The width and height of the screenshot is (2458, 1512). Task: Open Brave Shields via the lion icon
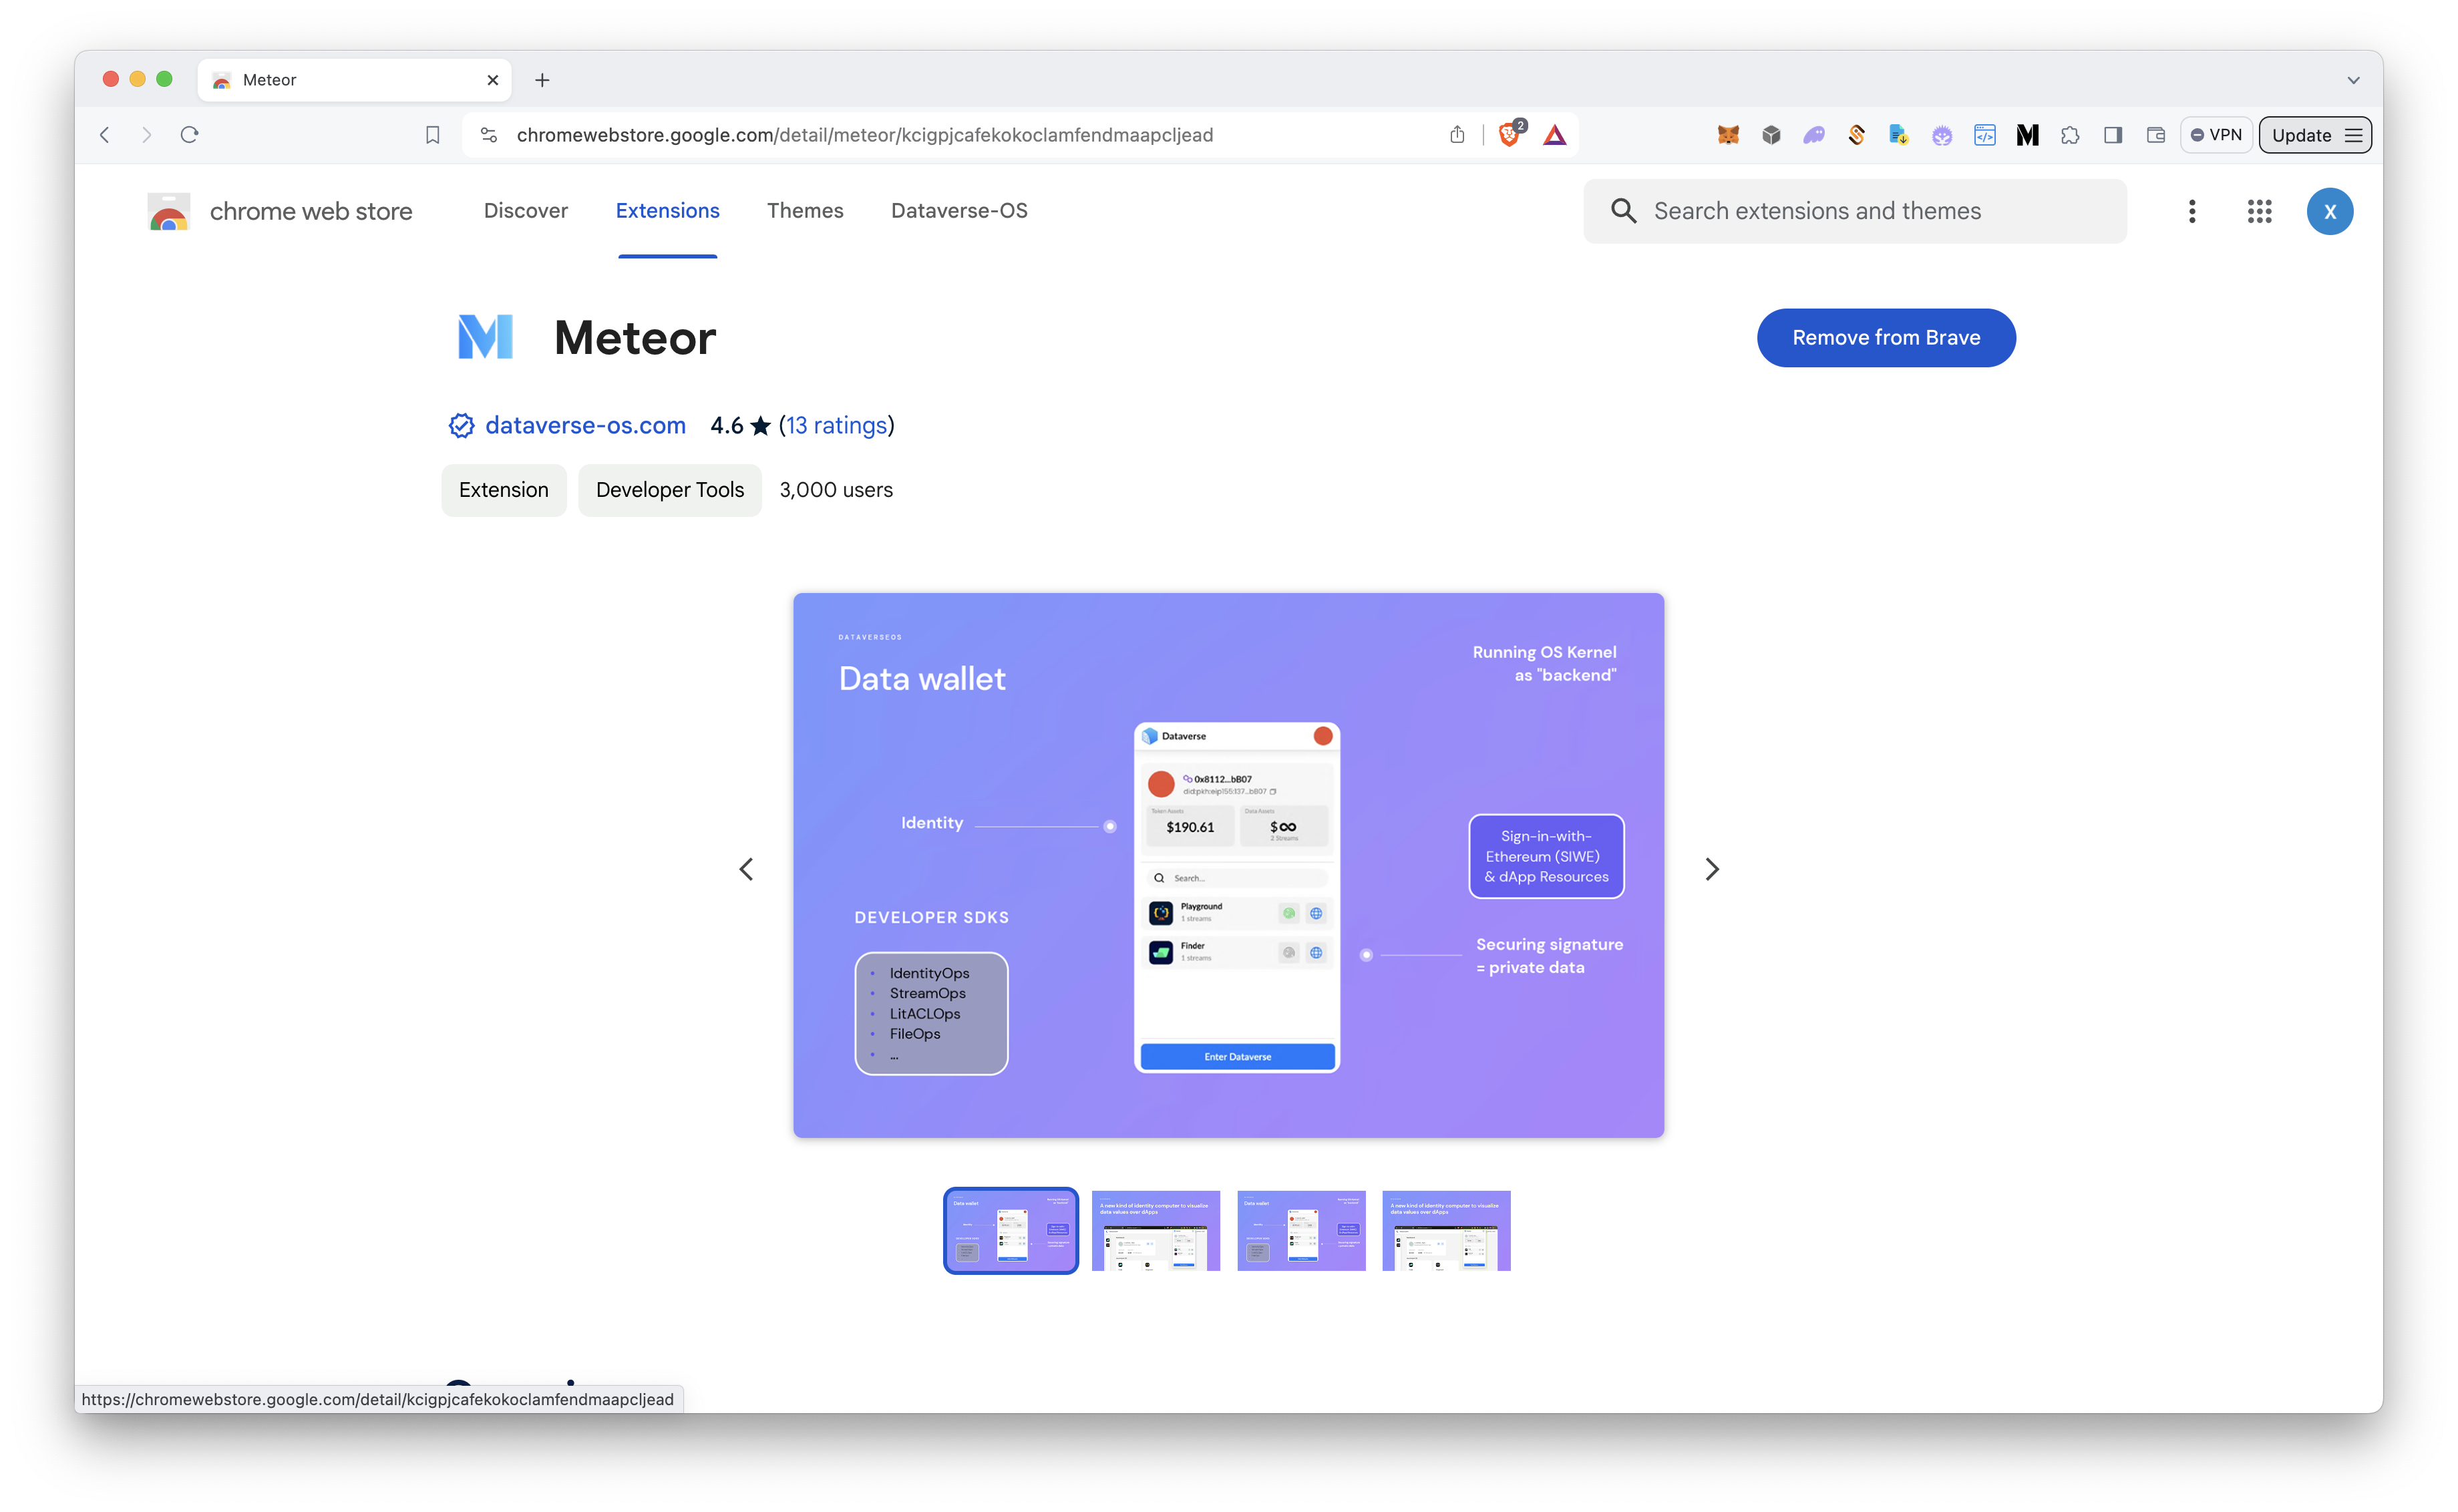(1509, 134)
